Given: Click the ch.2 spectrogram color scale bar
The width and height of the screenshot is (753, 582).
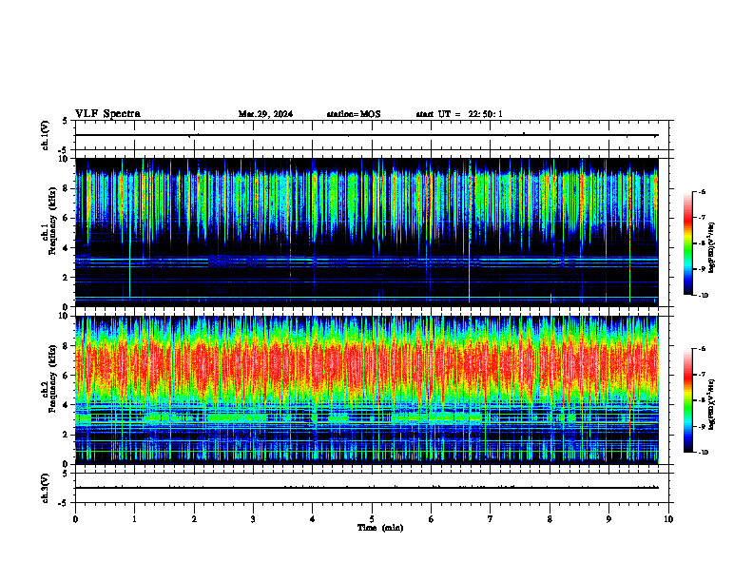Looking at the screenshot, I should tap(687, 400).
